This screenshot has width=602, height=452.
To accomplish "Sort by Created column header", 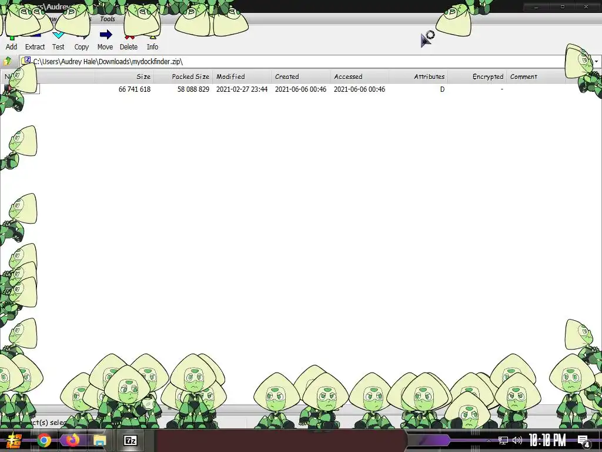I will tap(300, 77).
